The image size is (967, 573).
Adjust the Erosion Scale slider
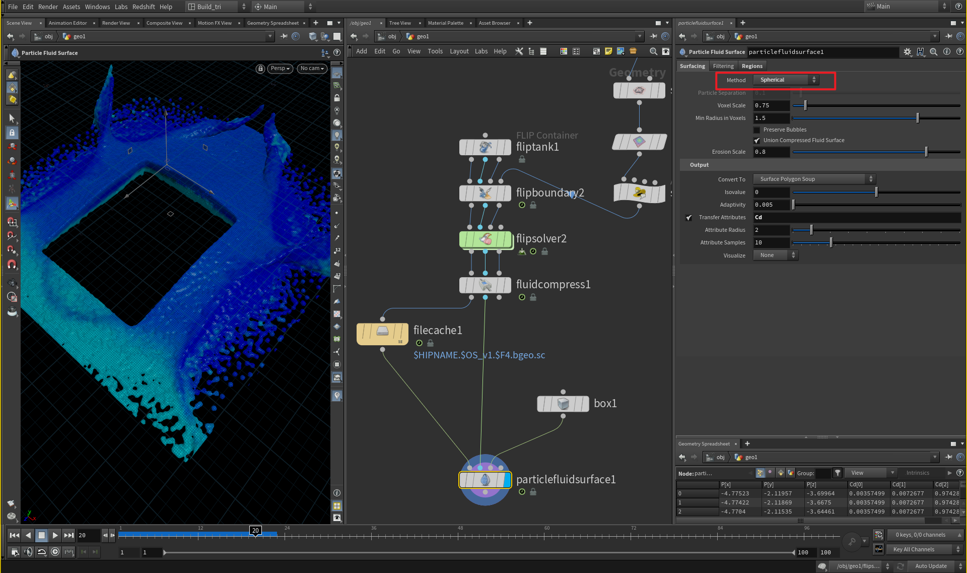926,151
